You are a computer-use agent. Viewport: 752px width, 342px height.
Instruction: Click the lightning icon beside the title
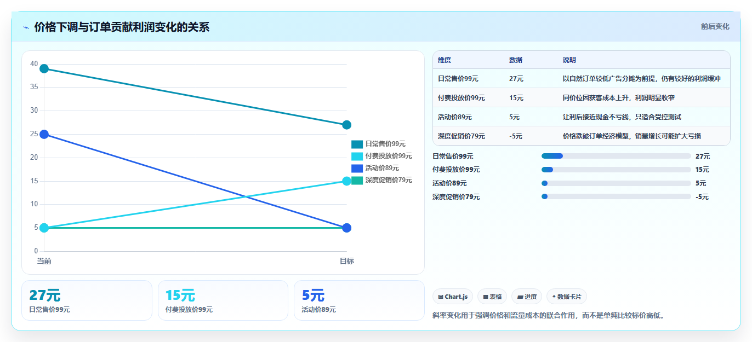[x=26, y=27]
